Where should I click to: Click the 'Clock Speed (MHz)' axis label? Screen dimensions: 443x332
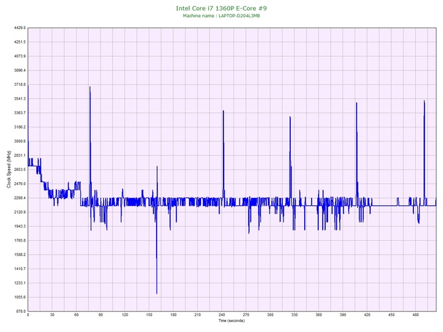(x=9, y=169)
